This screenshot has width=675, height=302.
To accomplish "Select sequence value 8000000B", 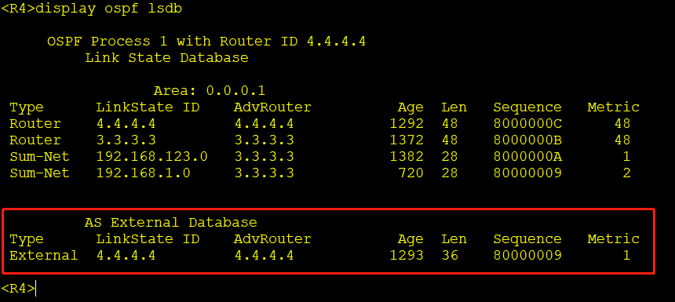I will click(527, 140).
